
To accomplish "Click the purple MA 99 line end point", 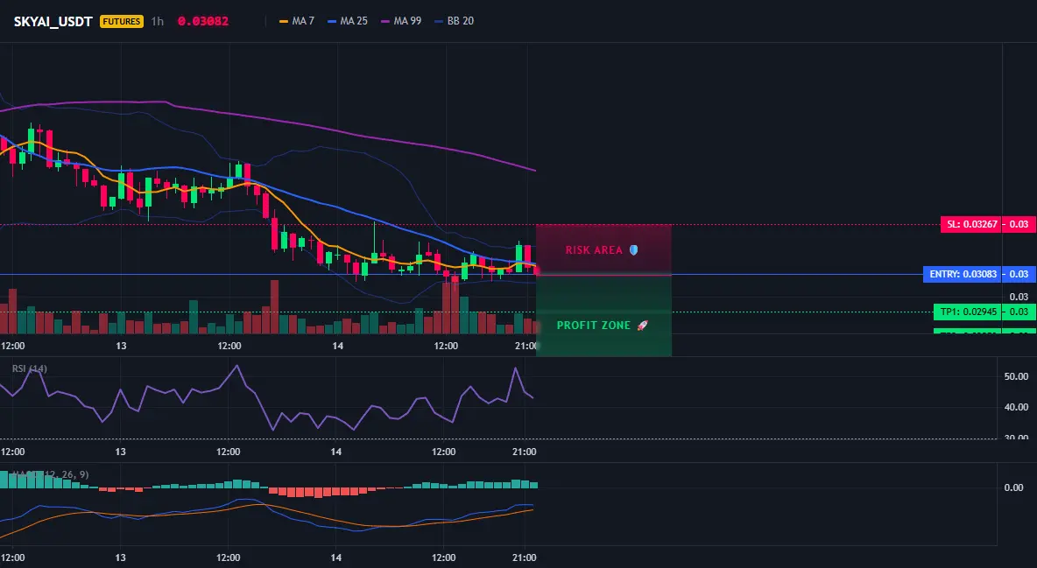I will point(534,171).
